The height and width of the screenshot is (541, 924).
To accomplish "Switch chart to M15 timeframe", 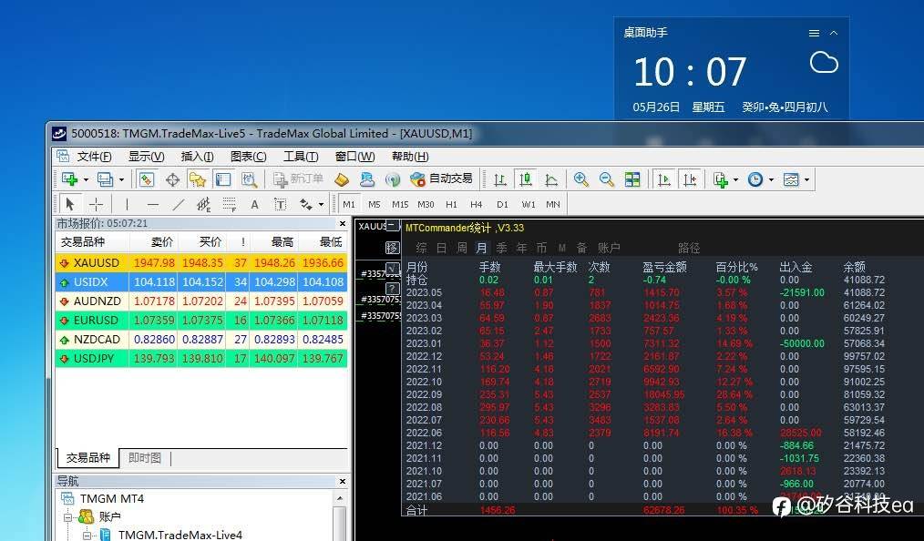I will (x=400, y=204).
